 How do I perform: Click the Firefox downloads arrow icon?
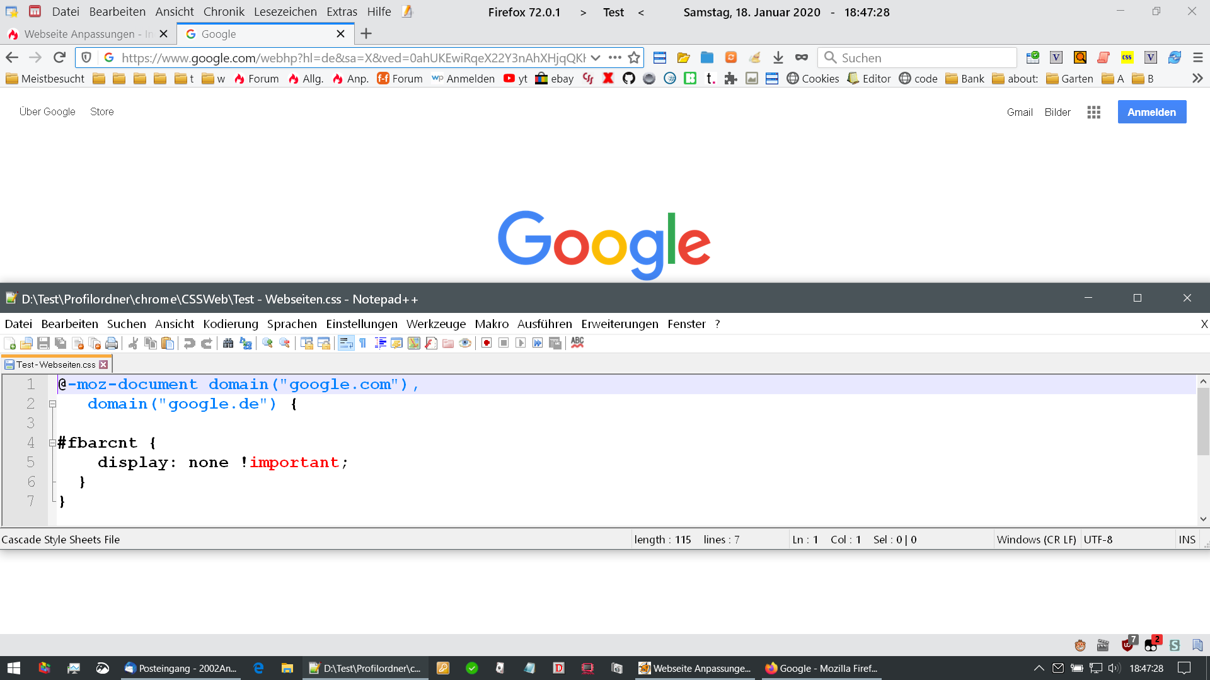pyautogui.click(x=778, y=58)
